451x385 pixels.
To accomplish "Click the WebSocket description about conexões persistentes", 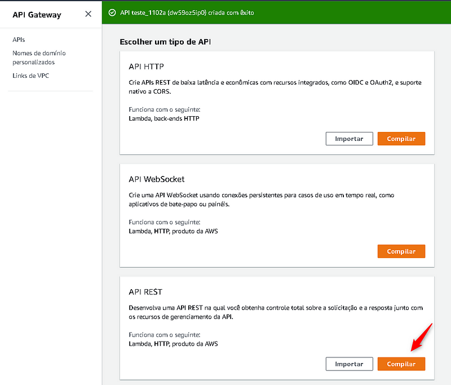I will click(x=261, y=200).
